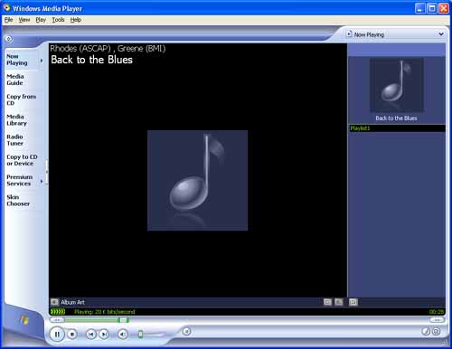
Task: Click 'Rhodes (ASCAP) , Greene (BMI)' artist text
Action: pyautogui.click(x=108, y=49)
